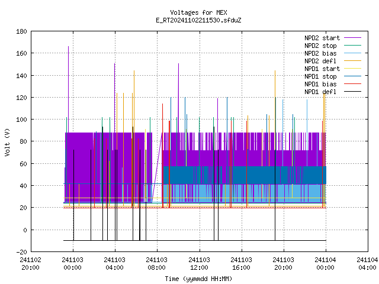Click the green NPD2 stop legend line
This screenshot has width=379, height=284.
(352, 45)
